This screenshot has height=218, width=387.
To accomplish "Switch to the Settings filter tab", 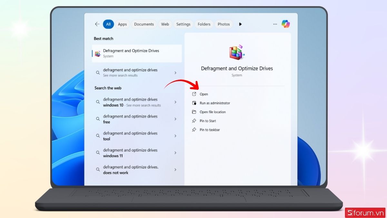I will click(x=183, y=24).
